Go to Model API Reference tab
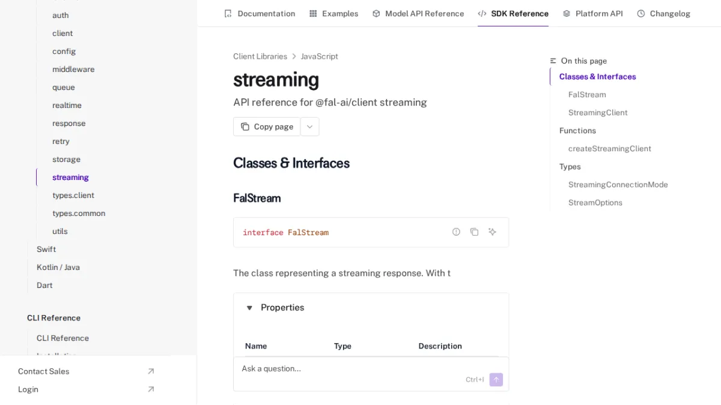 (x=418, y=13)
